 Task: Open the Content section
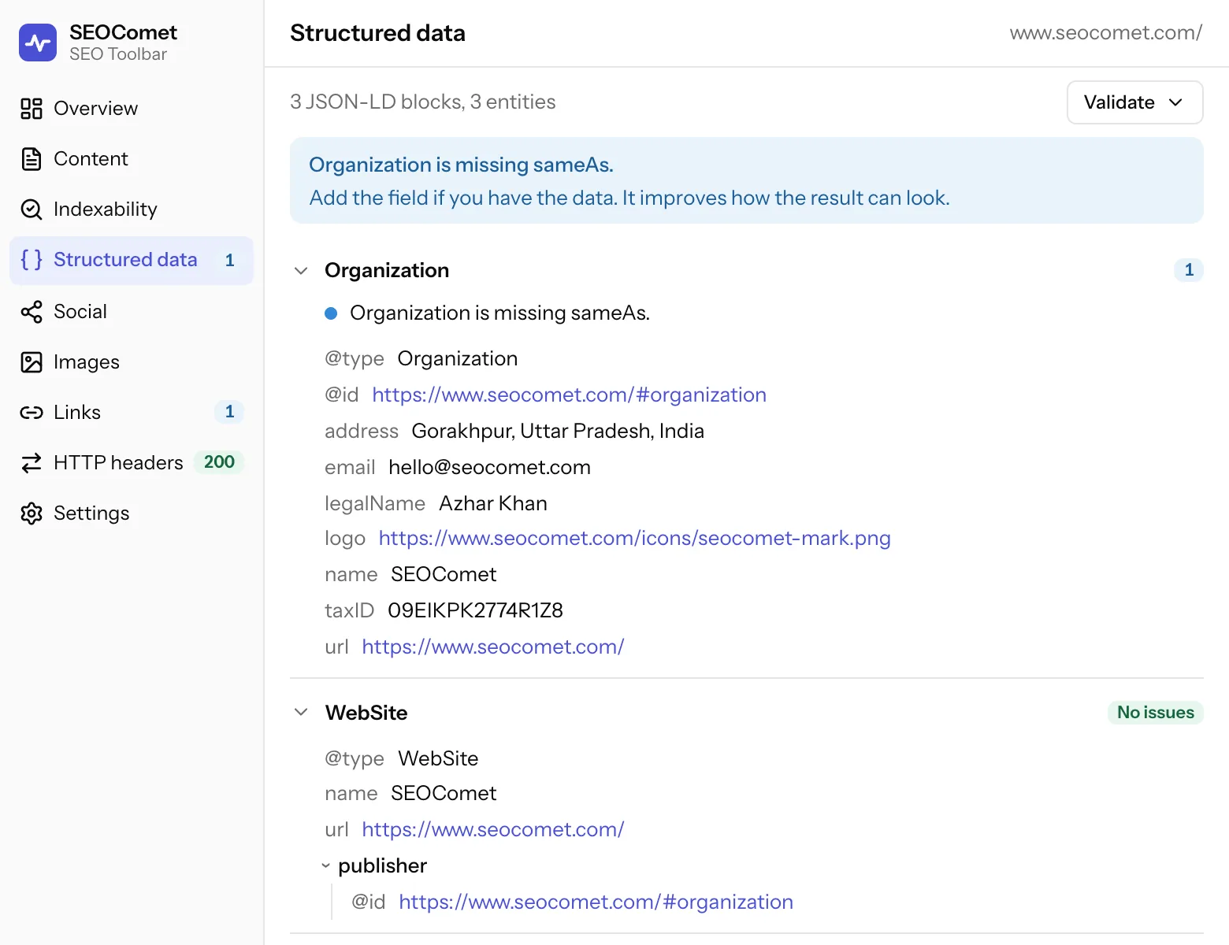tap(132, 159)
